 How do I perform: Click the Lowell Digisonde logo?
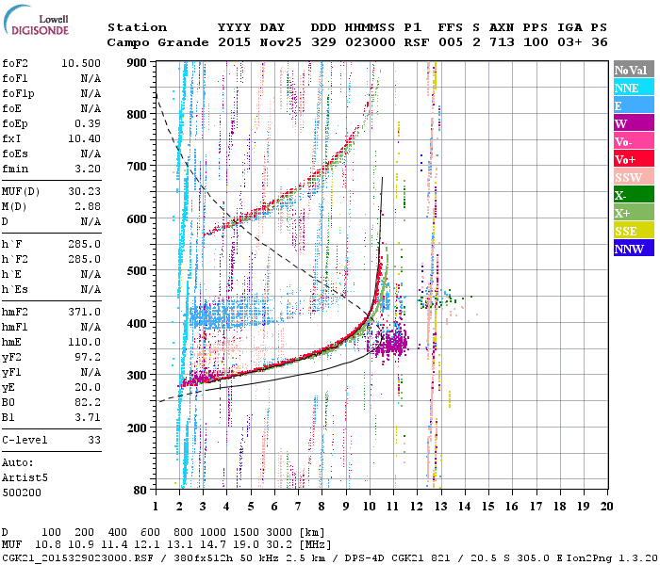pyautogui.click(x=36, y=21)
